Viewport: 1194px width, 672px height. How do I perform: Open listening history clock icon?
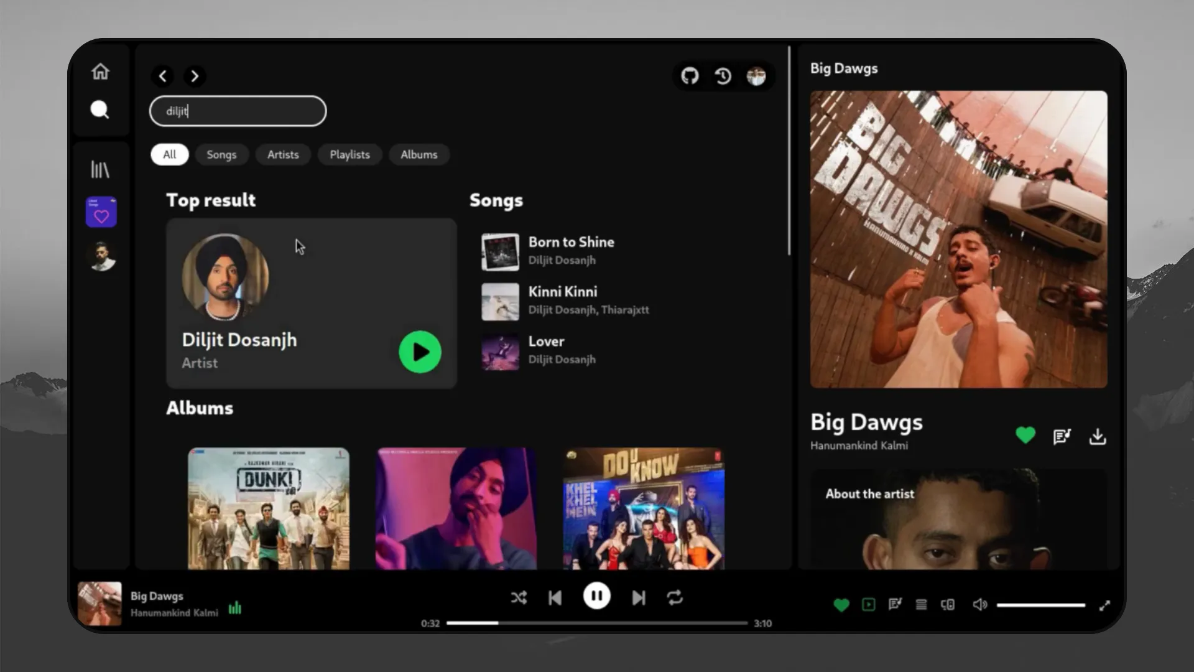pyautogui.click(x=723, y=76)
